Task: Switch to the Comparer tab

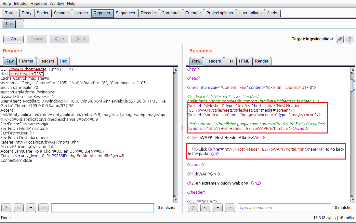Action: 171,13
